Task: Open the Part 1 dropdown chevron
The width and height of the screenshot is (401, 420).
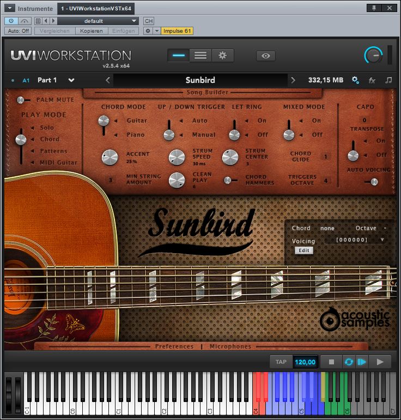Action: 71,80
